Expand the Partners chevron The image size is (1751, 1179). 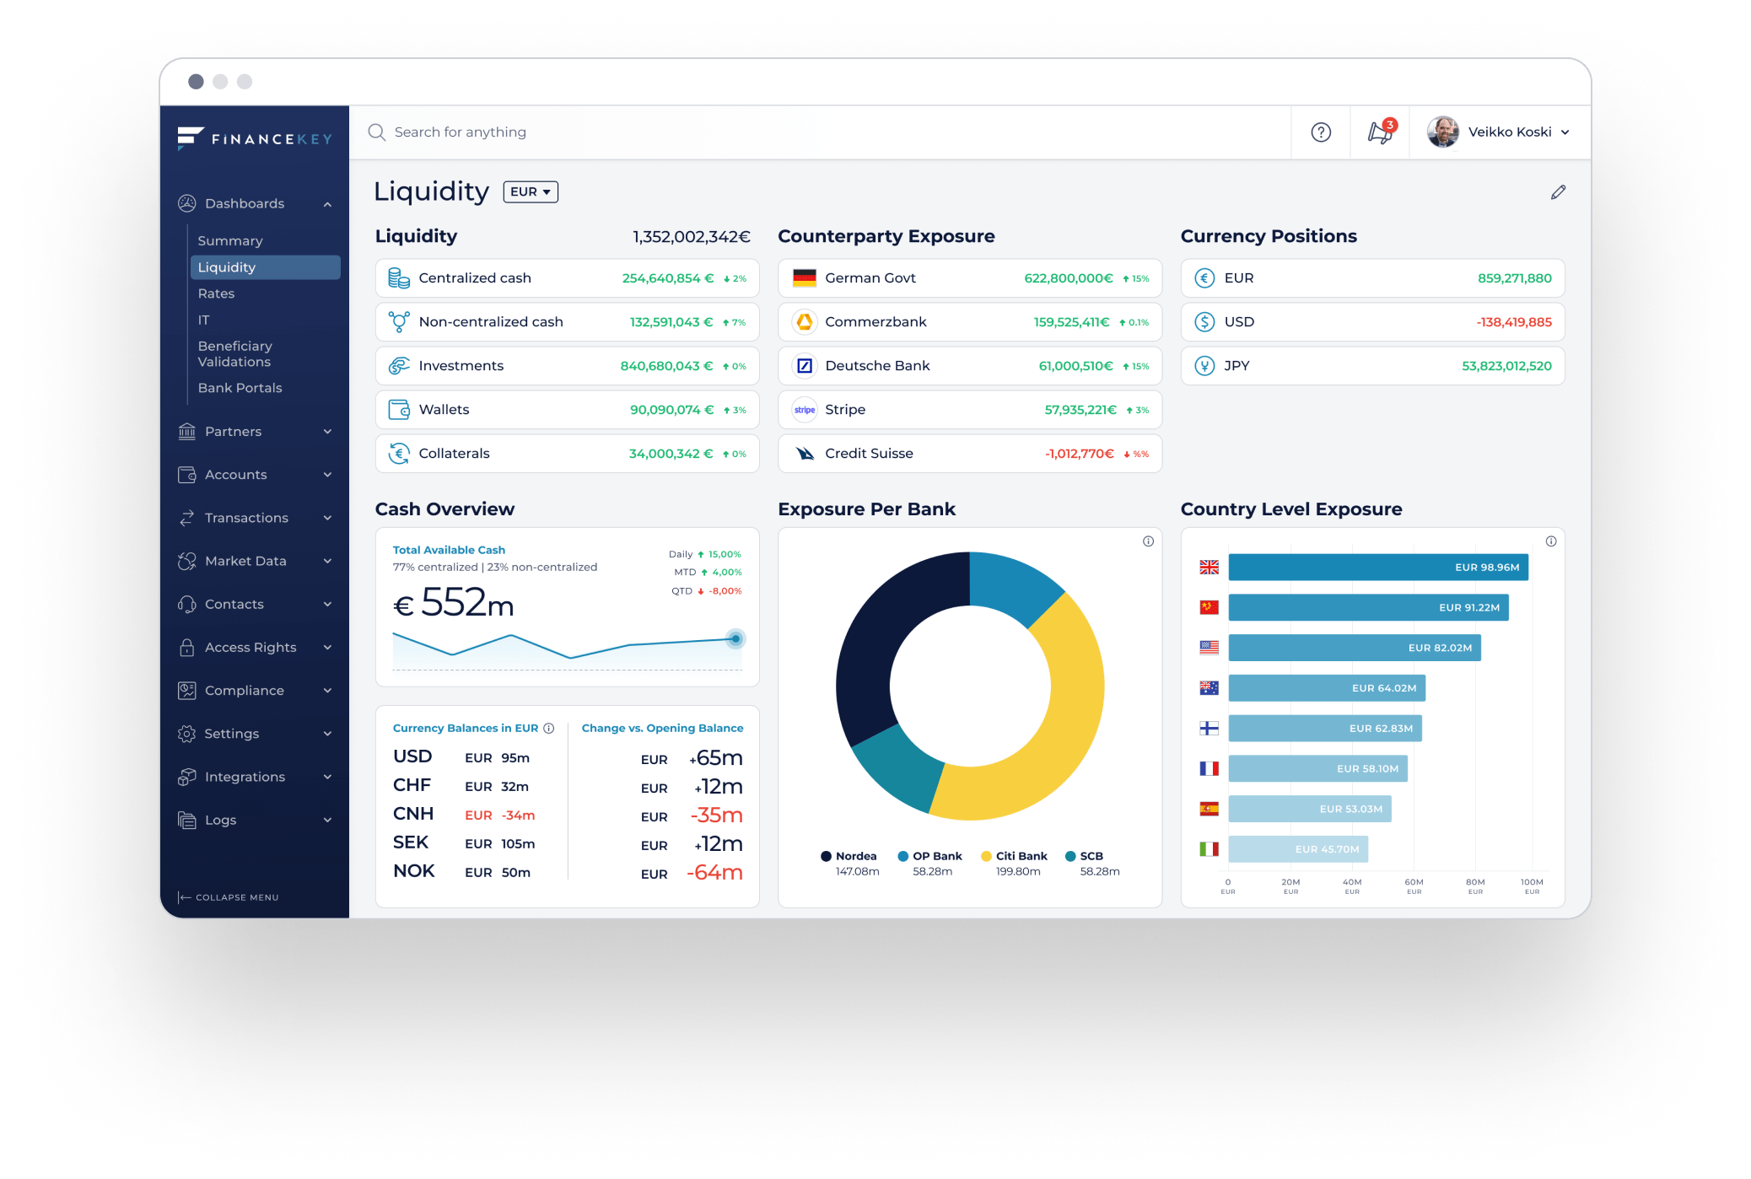coord(327,432)
